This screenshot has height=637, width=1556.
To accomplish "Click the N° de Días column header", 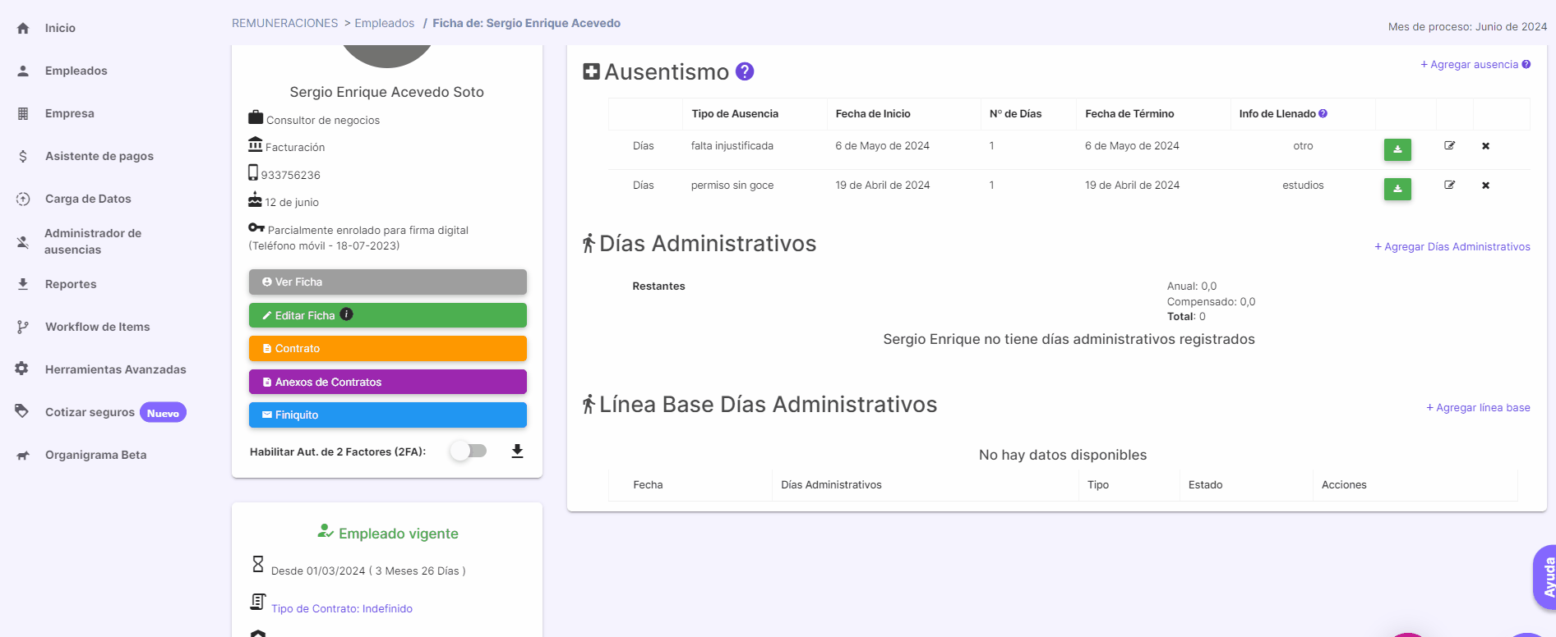I will (1015, 113).
